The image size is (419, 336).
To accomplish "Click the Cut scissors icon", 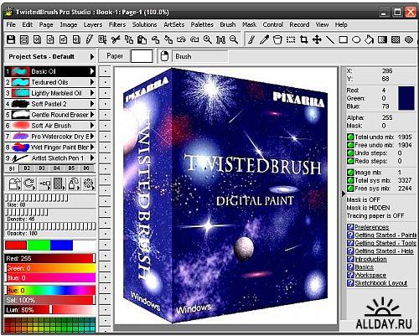I will click(115, 39).
